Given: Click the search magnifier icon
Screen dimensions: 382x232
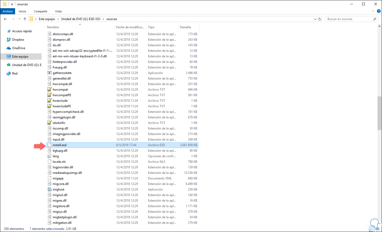Looking at the screenshot, I should click(375, 19).
